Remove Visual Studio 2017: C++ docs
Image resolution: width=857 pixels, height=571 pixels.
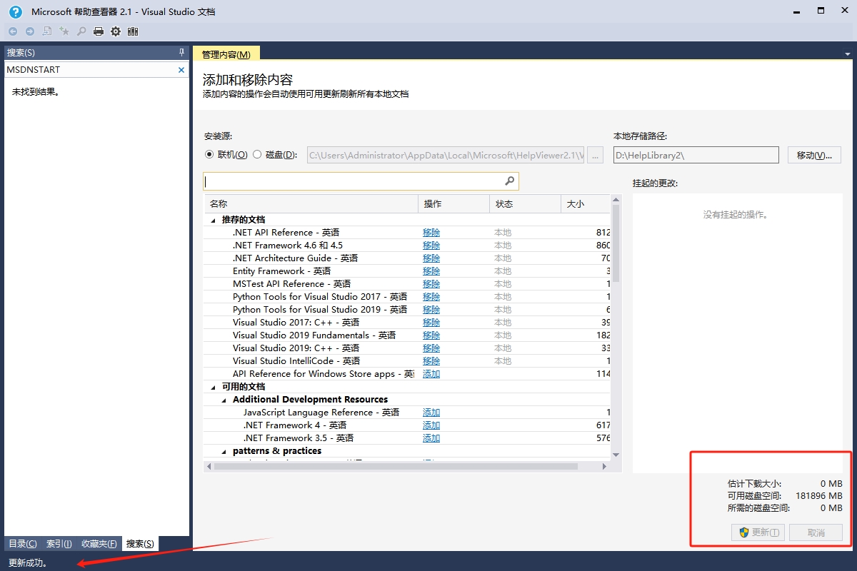[431, 323]
